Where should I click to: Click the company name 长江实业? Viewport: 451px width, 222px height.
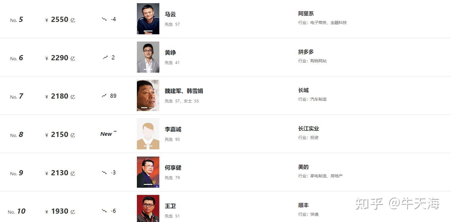pyautogui.click(x=308, y=129)
